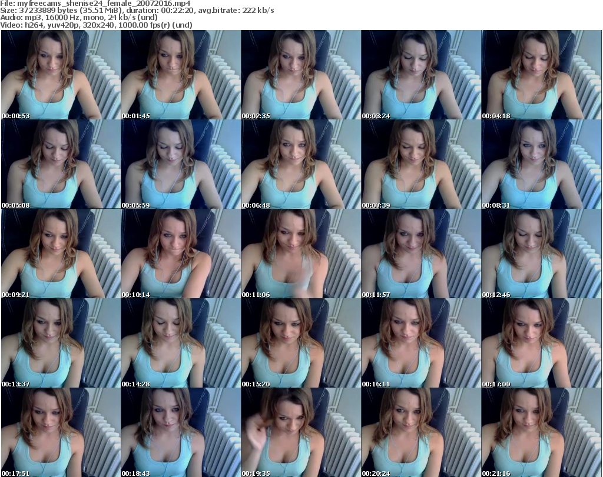603x477 pixels.
Task: Select the thumbnail frame at 00:02:35
Action: [301, 75]
